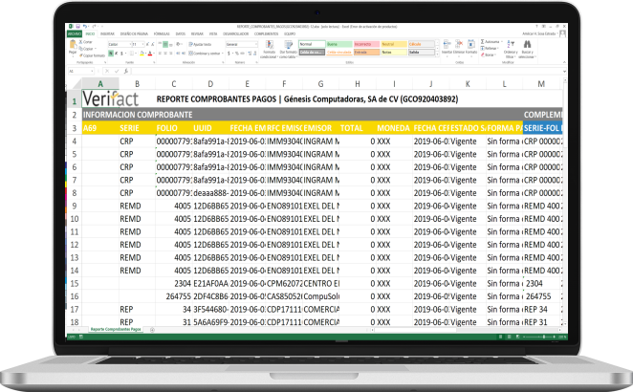Select the Neutral cell style
The image size is (633, 392).
pos(394,44)
